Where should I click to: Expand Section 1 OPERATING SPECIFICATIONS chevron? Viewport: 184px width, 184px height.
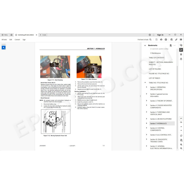(146, 87)
